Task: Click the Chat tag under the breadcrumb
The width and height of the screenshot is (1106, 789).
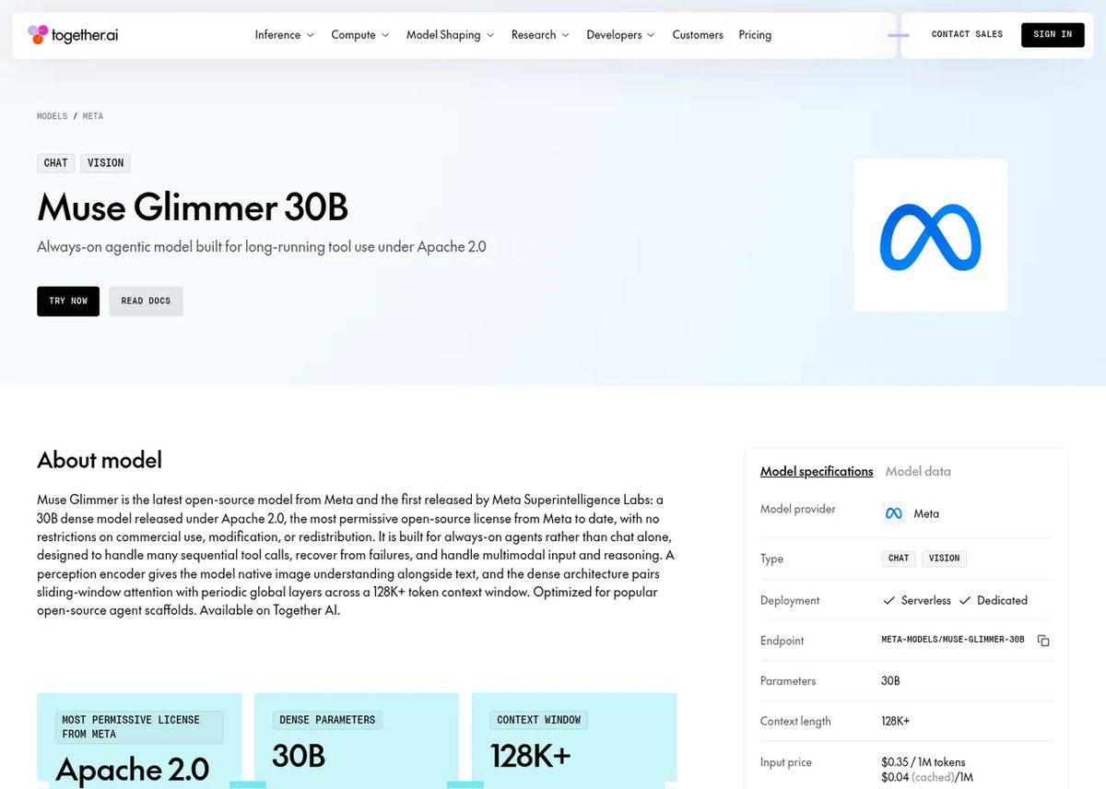Action: [56, 163]
